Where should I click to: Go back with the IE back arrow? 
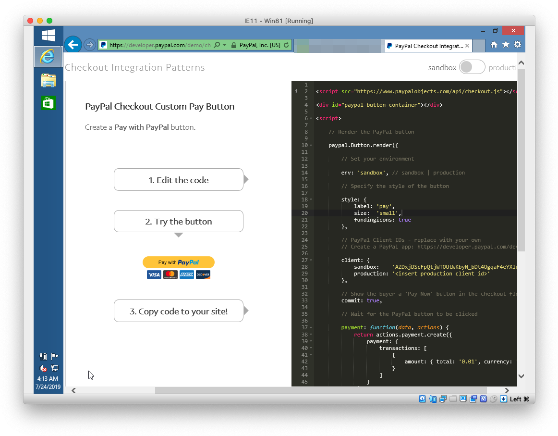click(x=73, y=45)
